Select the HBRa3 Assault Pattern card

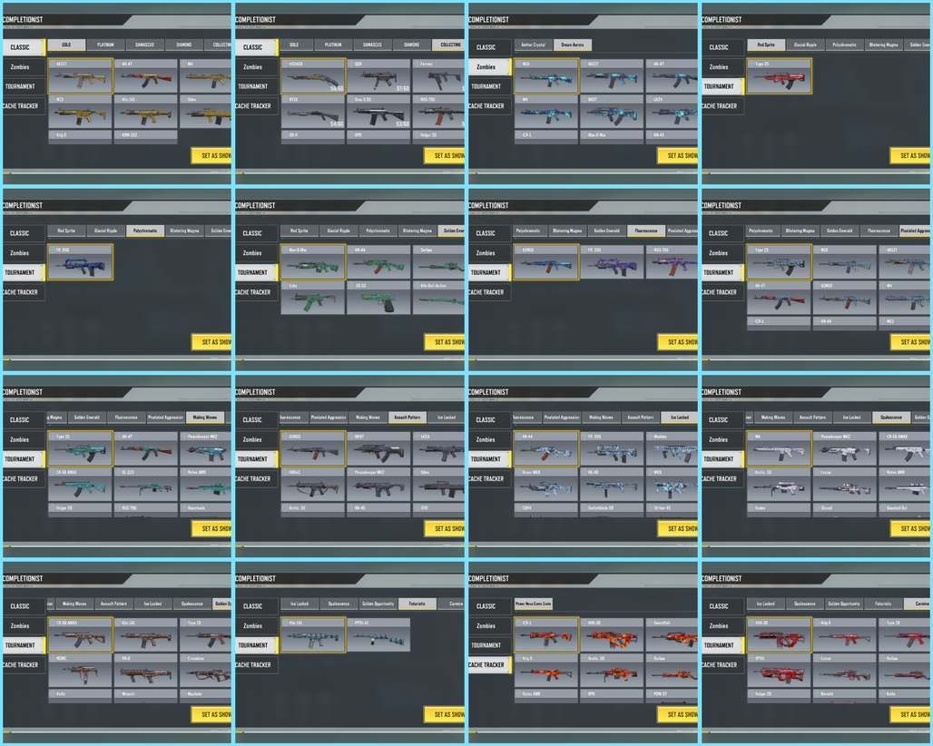[313, 485]
